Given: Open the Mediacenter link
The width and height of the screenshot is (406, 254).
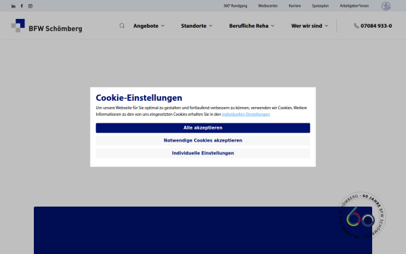Looking at the screenshot, I should [x=268, y=5].
